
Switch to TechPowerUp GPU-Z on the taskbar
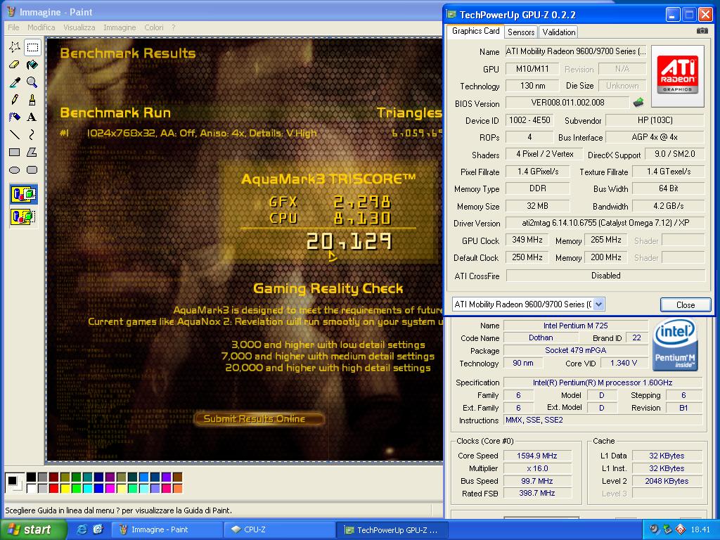pyautogui.click(x=392, y=529)
